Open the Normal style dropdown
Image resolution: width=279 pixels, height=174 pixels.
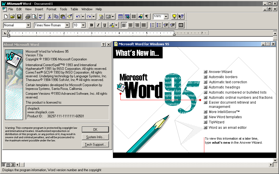pyautogui.click(x=28, y=25)
